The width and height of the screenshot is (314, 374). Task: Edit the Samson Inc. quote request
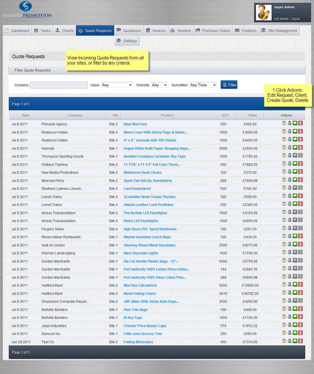tap(284, 333)
